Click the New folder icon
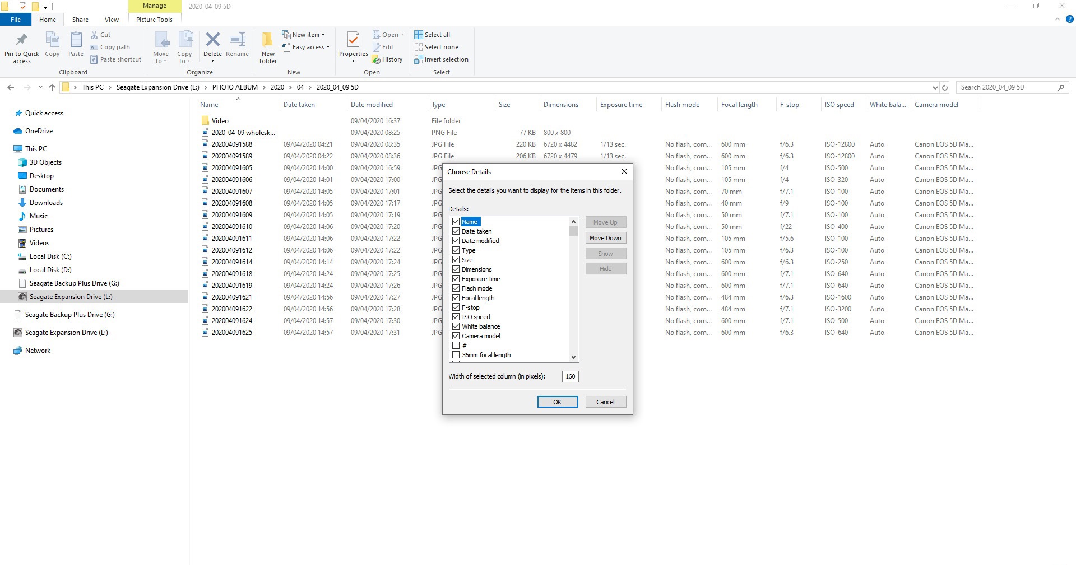This screenshot has width=1076, height=565. click(x=268, y=40)
